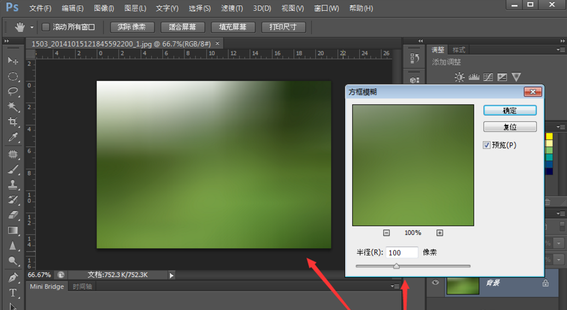
Task: Collapse the icon dock double arrow
Action: [420, 41]
